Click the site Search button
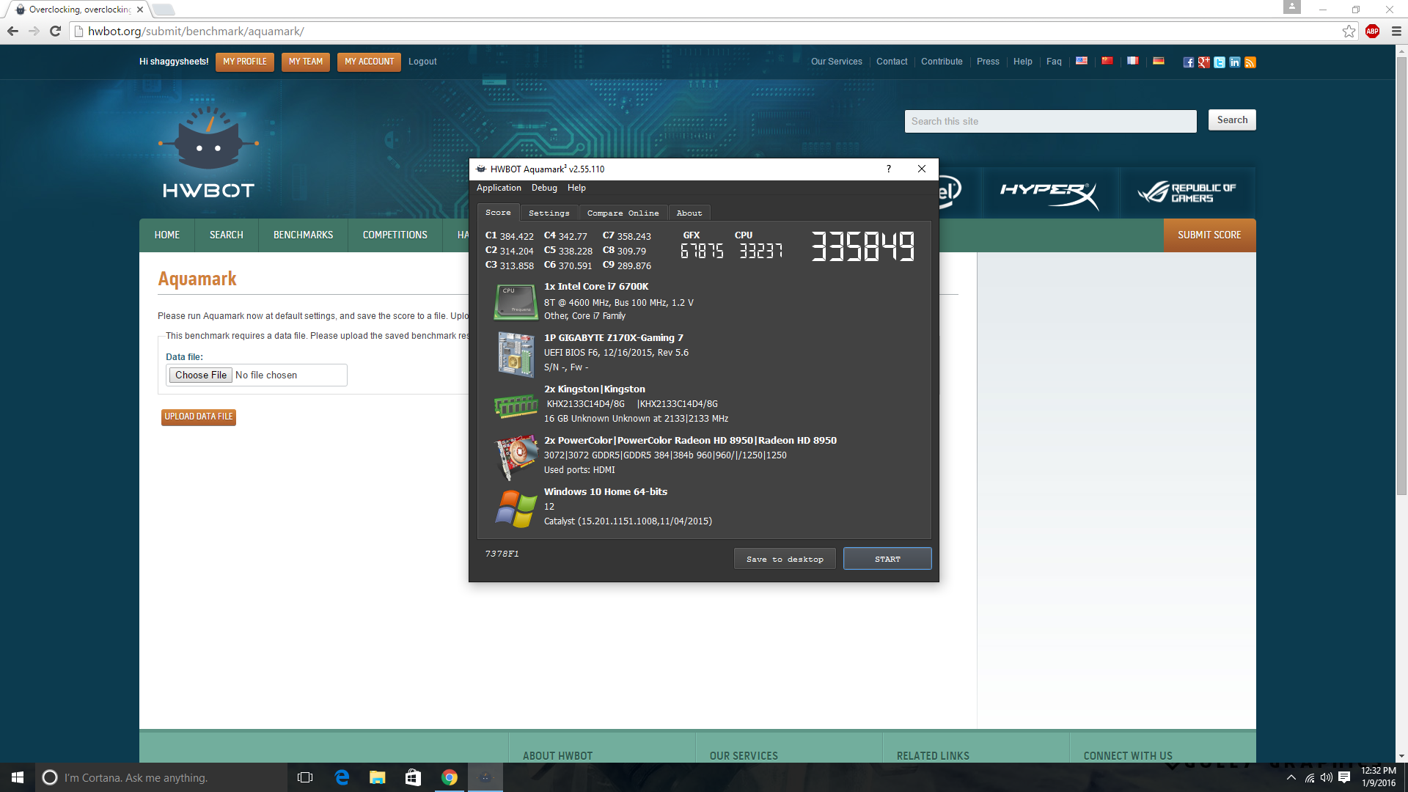Image resolution: width=1408 pixels, height=792 pixels. coord(1232,120)
